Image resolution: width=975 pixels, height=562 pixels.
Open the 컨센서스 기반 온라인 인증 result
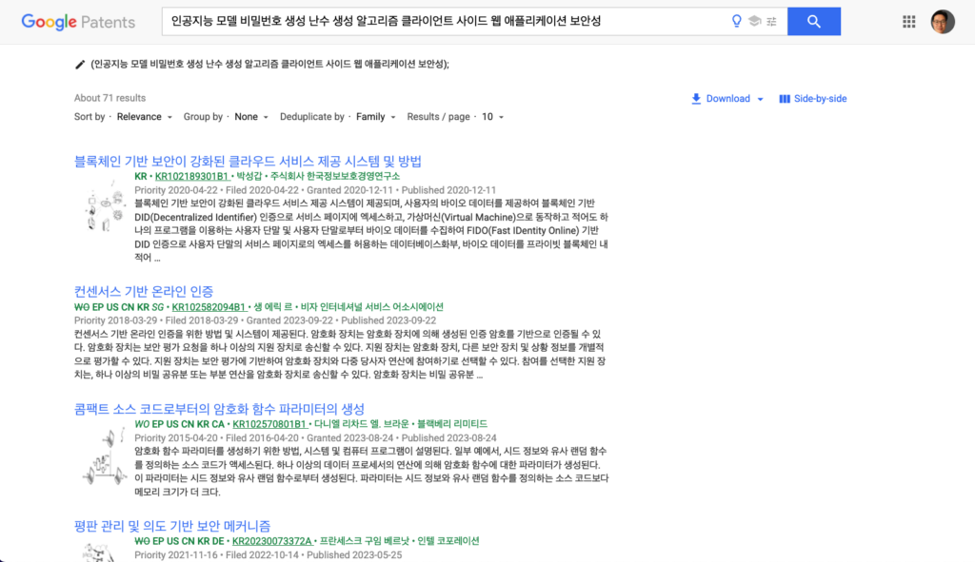point(144,291)
